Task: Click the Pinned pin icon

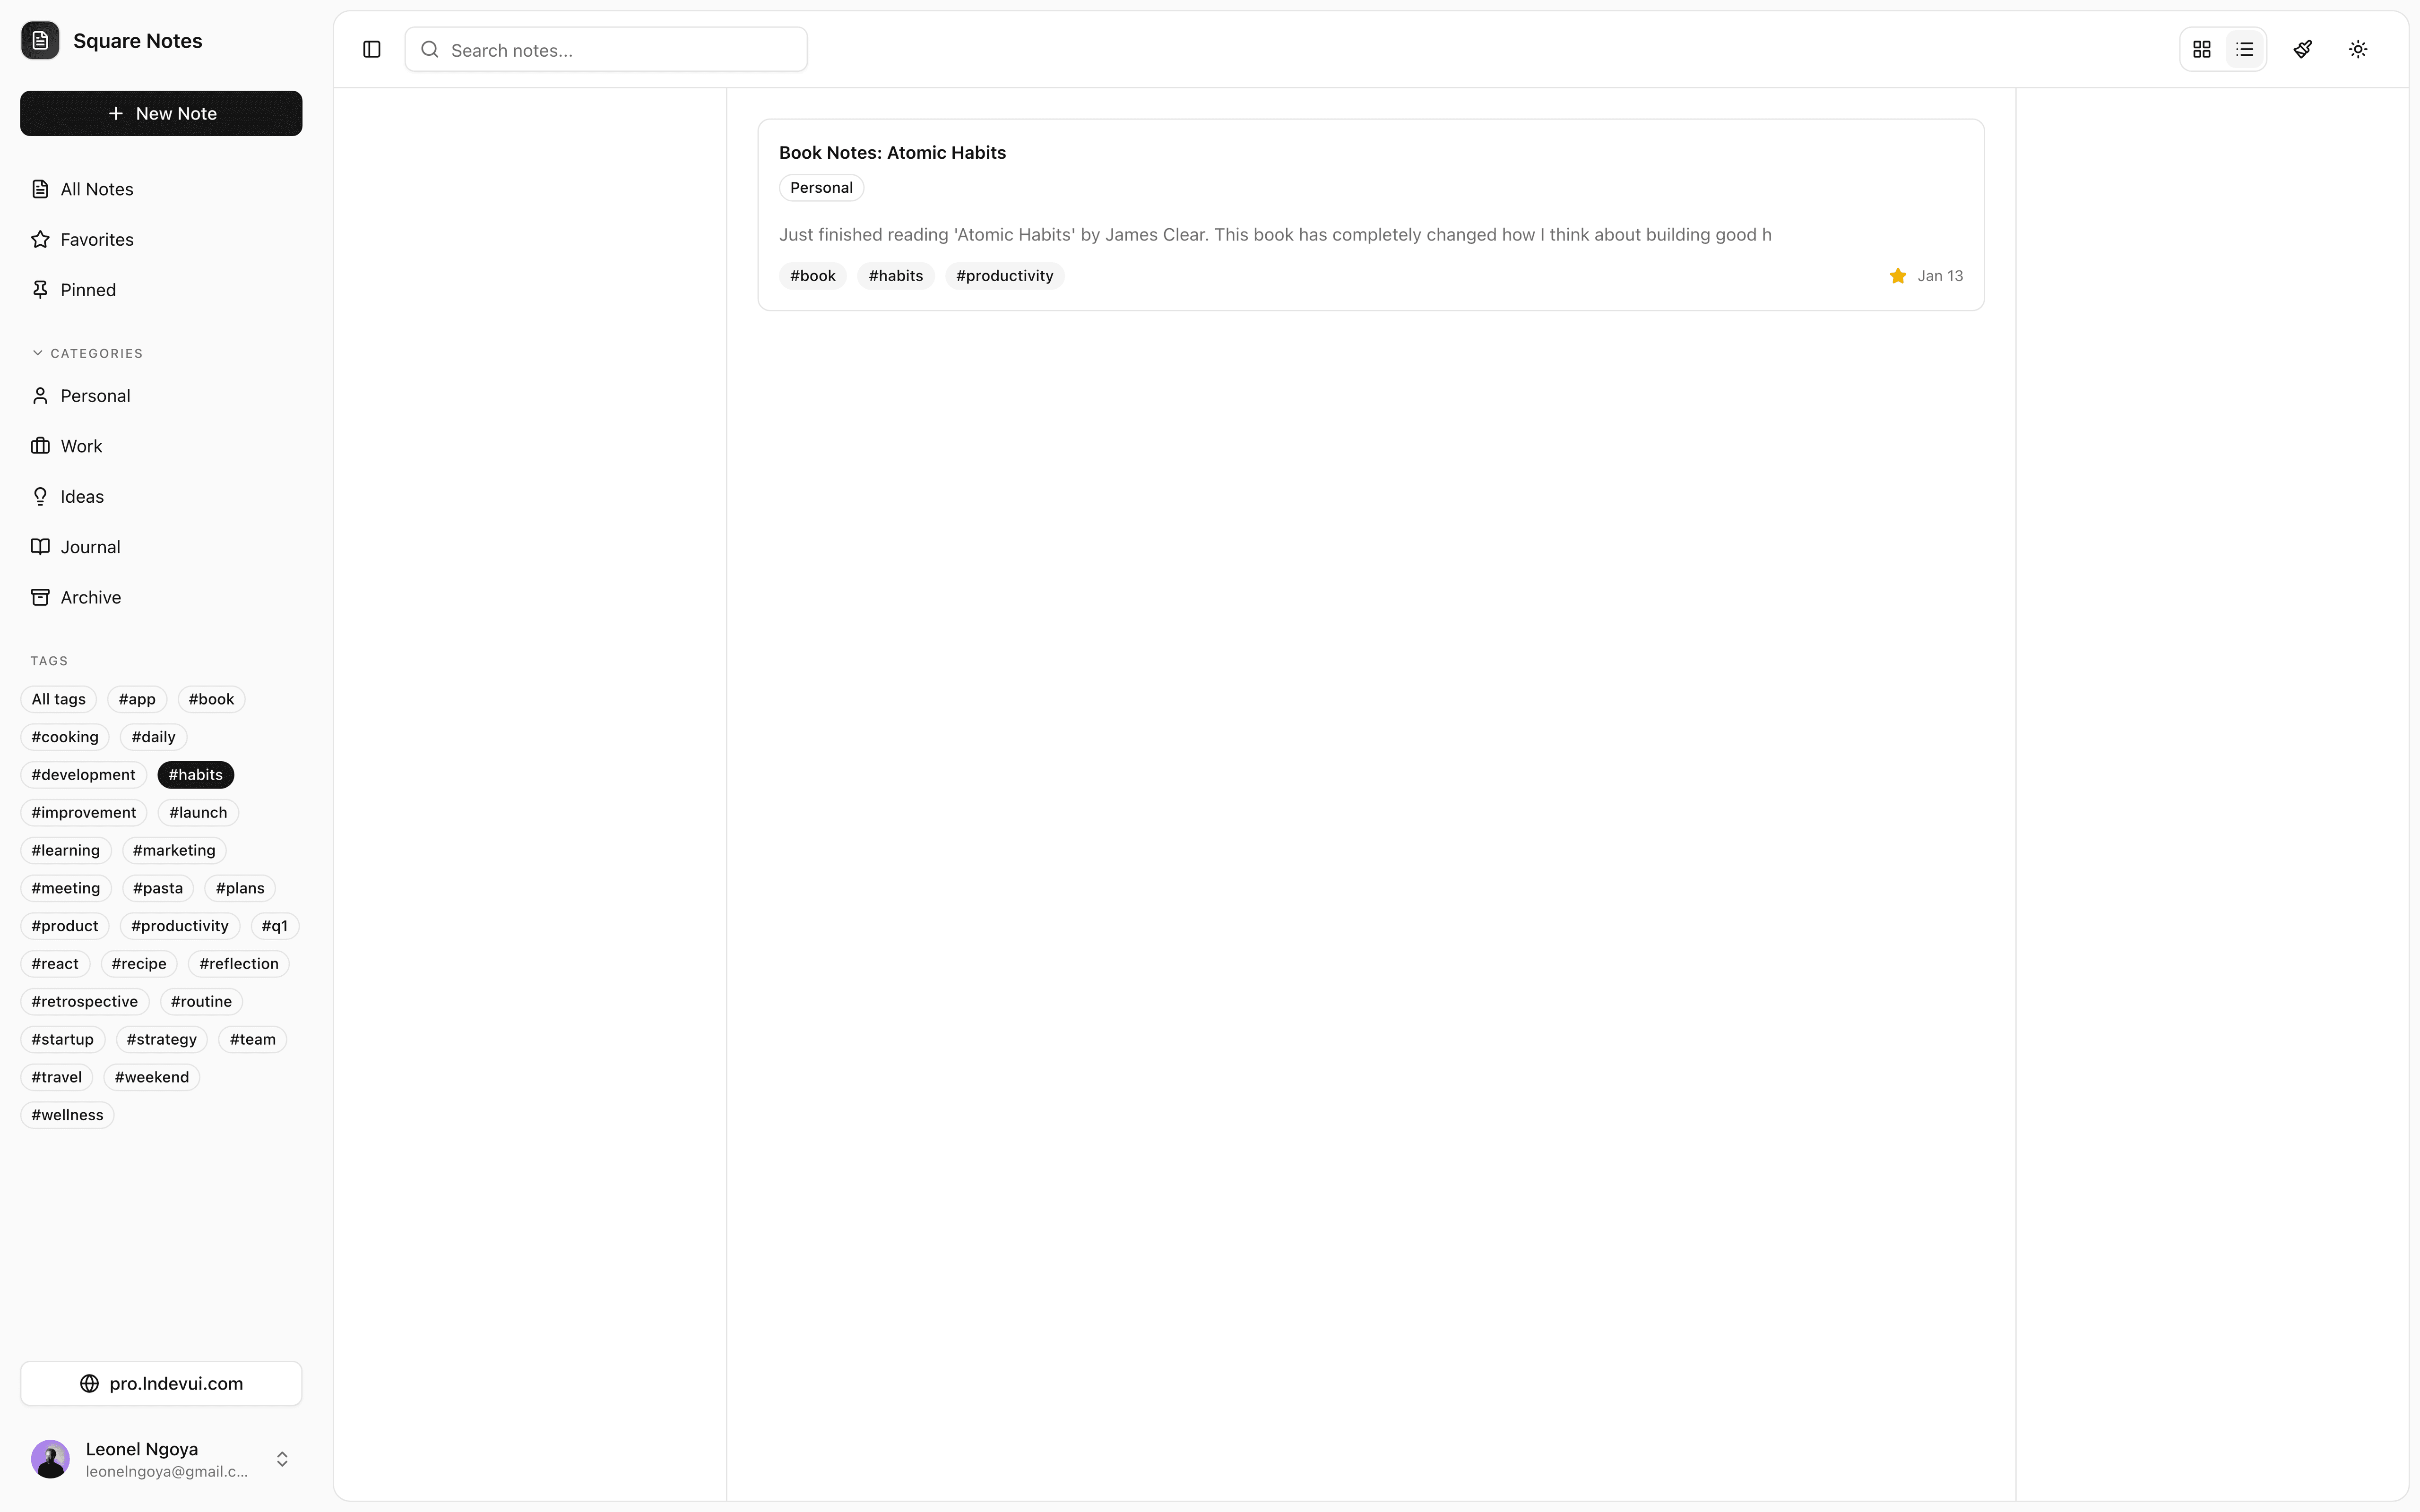Action: [x=40, y=290]
